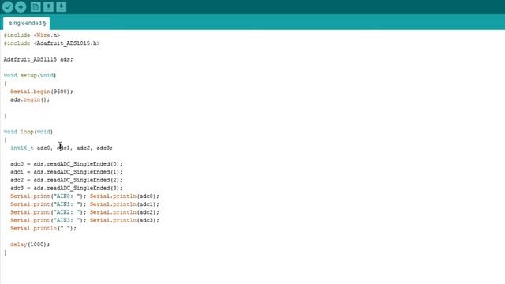
Task: Click the adc3 readADC_SingleEnded(3) line
Action: click(x=66, y=188)
